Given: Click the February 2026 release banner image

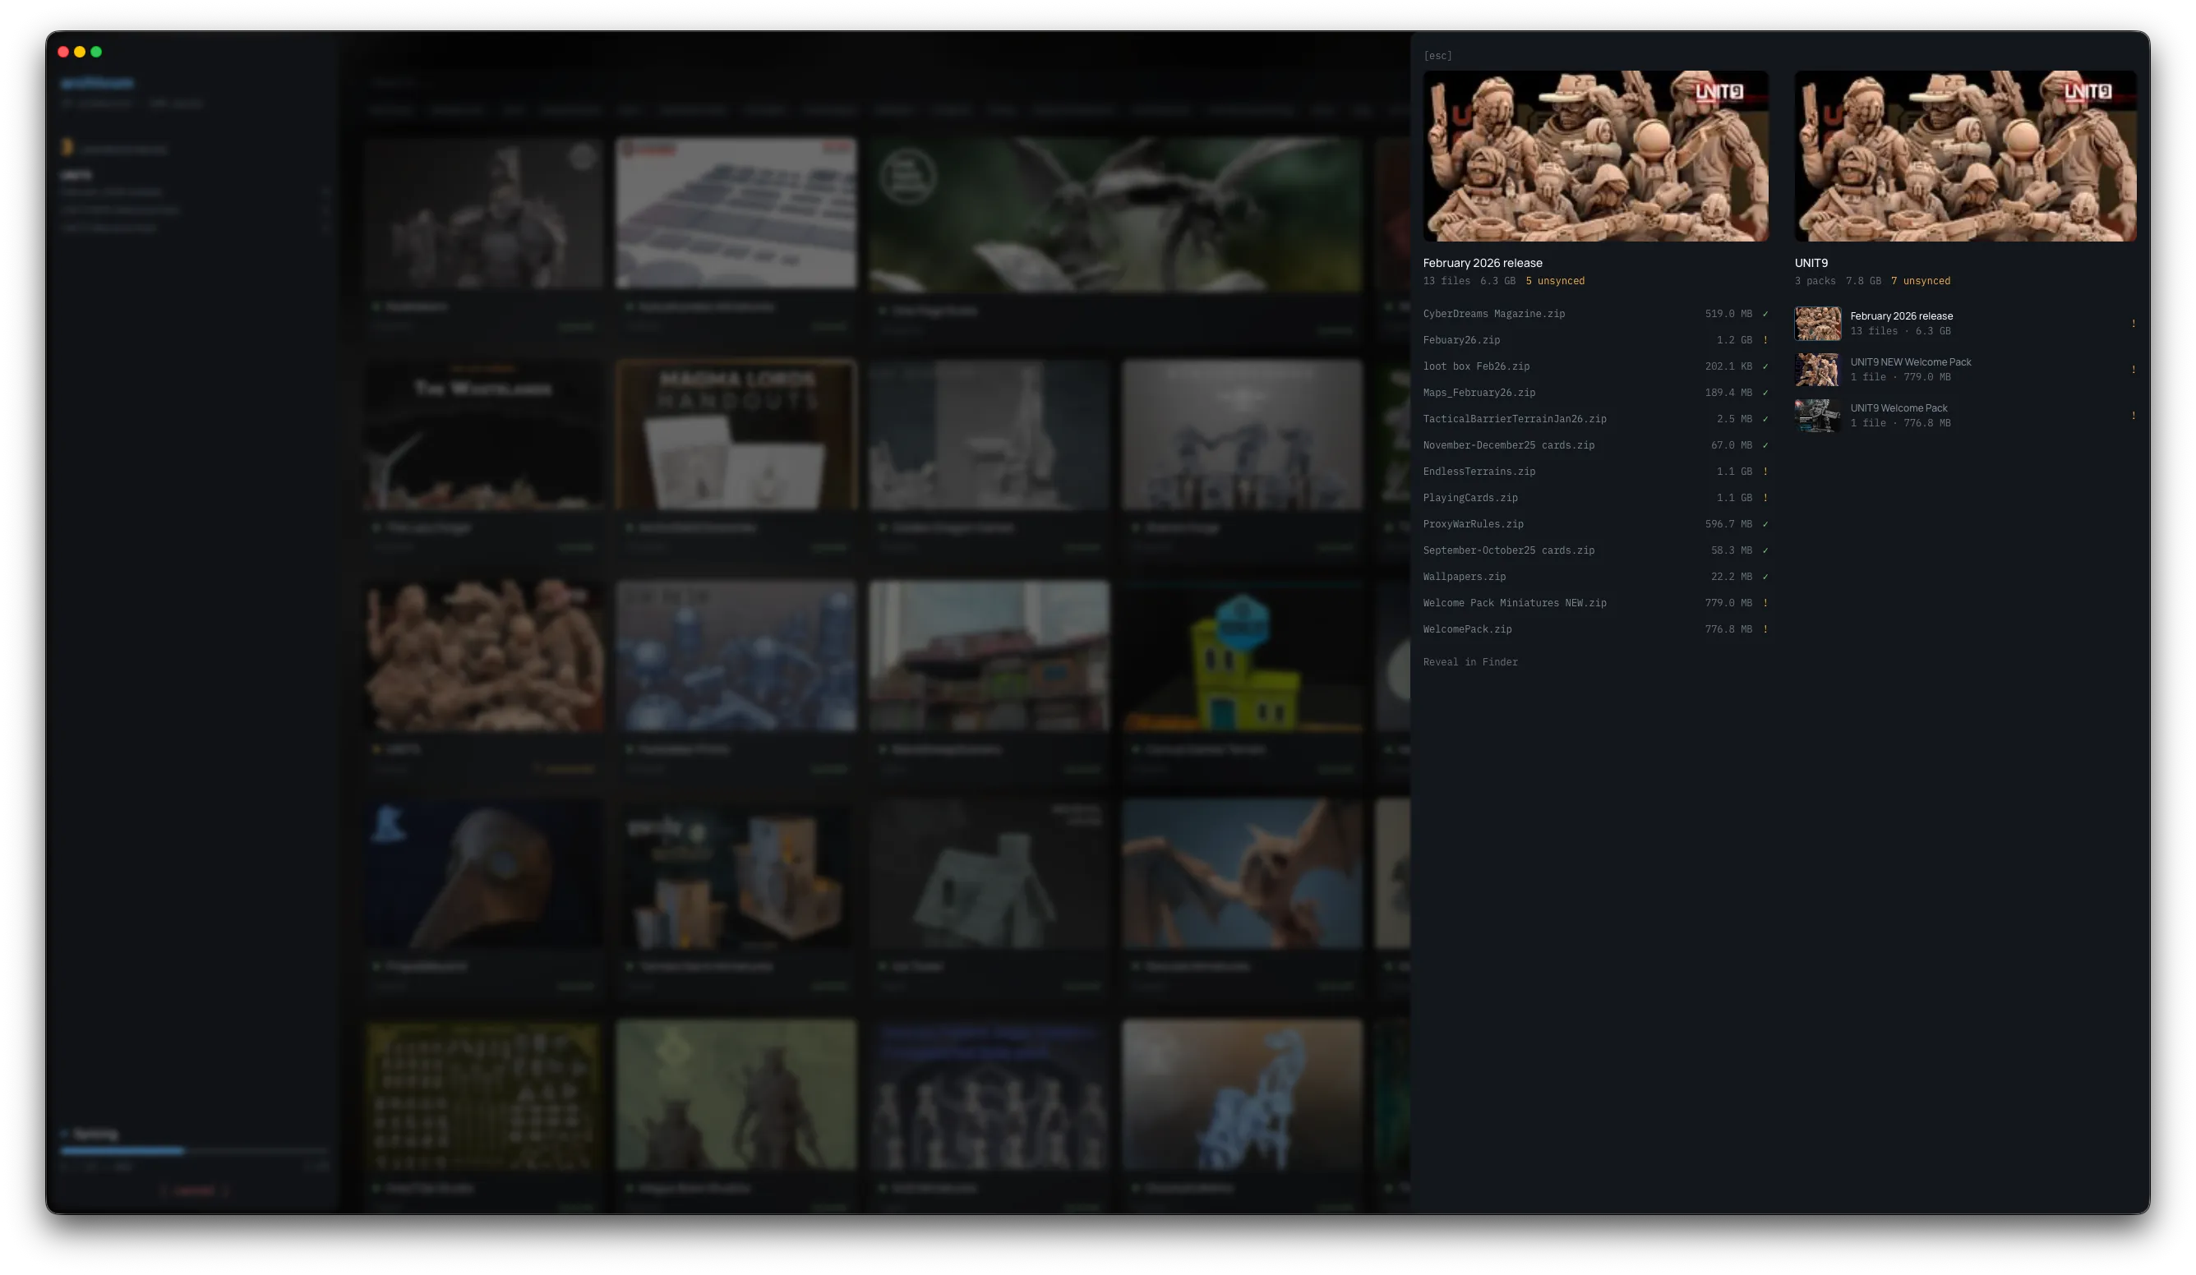Looking at the screenshot, I should click(x=1595, y=157).
